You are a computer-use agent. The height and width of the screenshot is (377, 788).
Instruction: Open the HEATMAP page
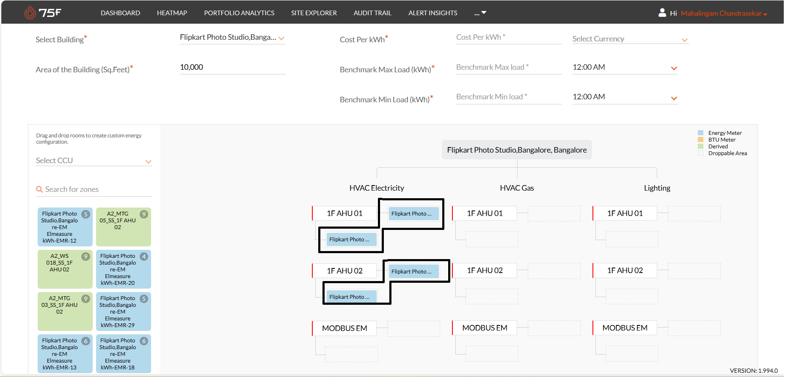click(172, 13)
